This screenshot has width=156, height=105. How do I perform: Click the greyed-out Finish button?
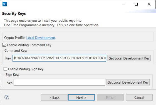[x=110, y=97]
